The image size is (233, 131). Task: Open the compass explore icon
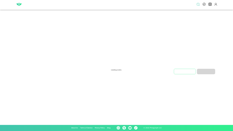[204, 4]
